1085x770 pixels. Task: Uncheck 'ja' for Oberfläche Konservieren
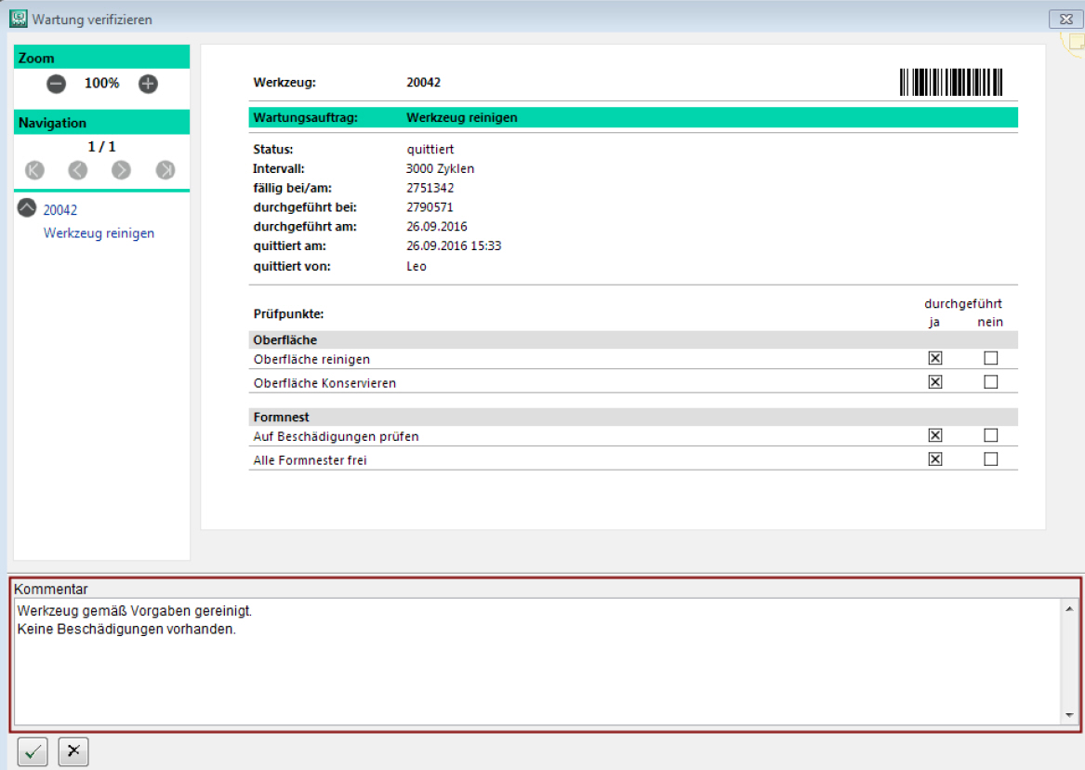tap(935, 381)
